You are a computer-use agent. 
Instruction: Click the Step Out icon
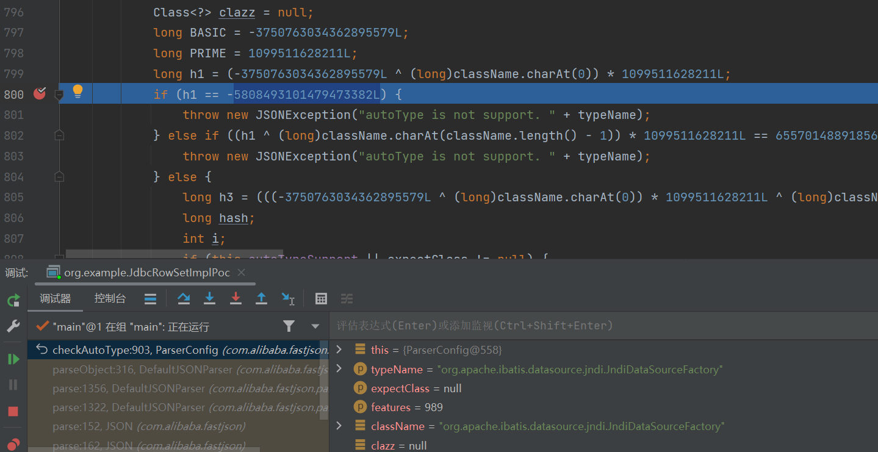tap(261, 298)
